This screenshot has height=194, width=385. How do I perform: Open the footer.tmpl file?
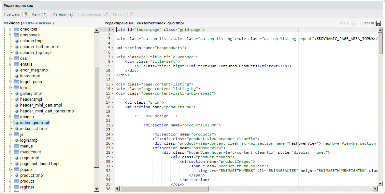pos(30,76)
